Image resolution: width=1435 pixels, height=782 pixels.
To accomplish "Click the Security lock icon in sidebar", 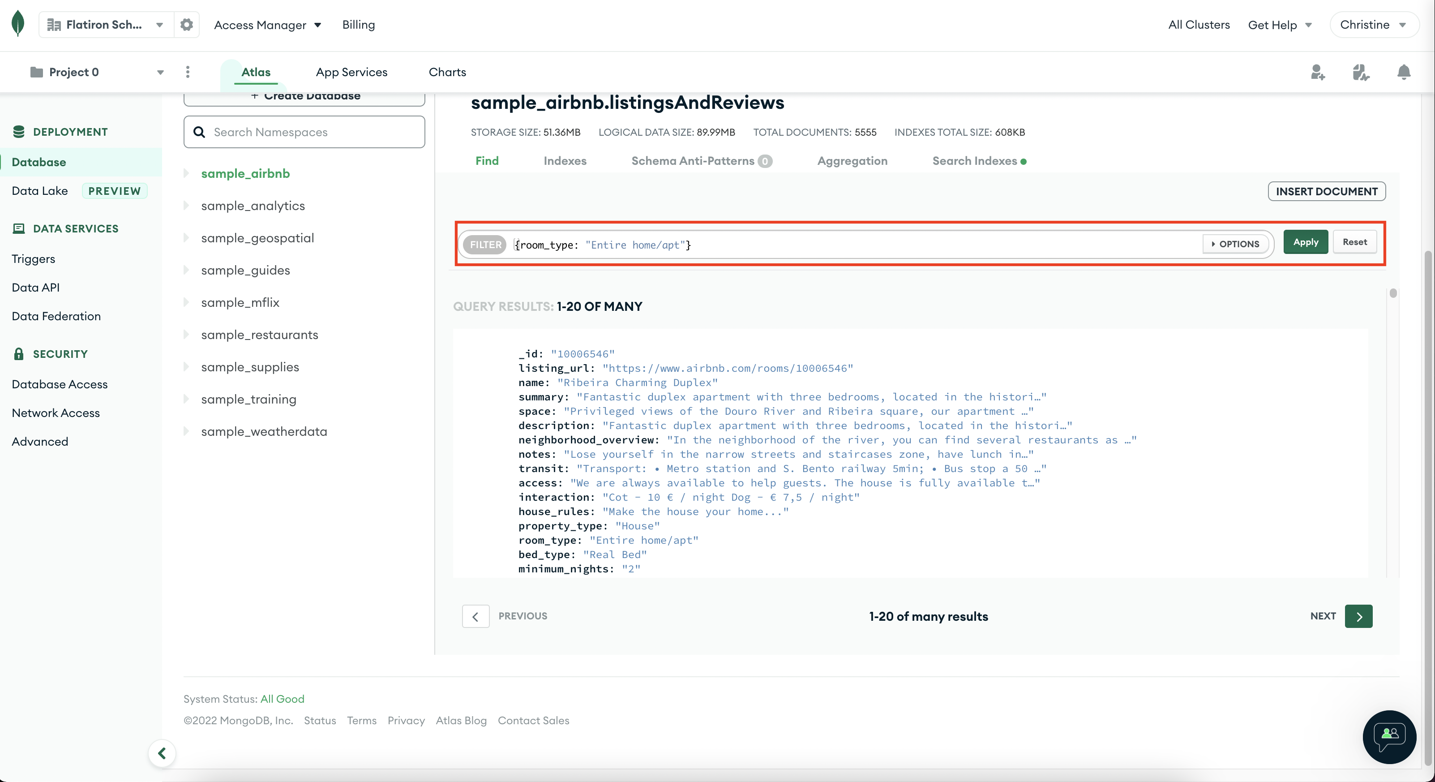I will click(x=18, y=353).
